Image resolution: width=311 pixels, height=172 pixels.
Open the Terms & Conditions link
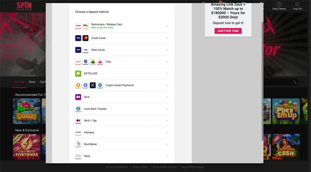pos(116,167)
